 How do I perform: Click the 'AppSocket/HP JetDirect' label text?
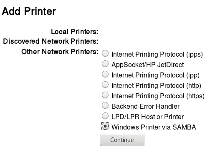[x=148, y=65]
